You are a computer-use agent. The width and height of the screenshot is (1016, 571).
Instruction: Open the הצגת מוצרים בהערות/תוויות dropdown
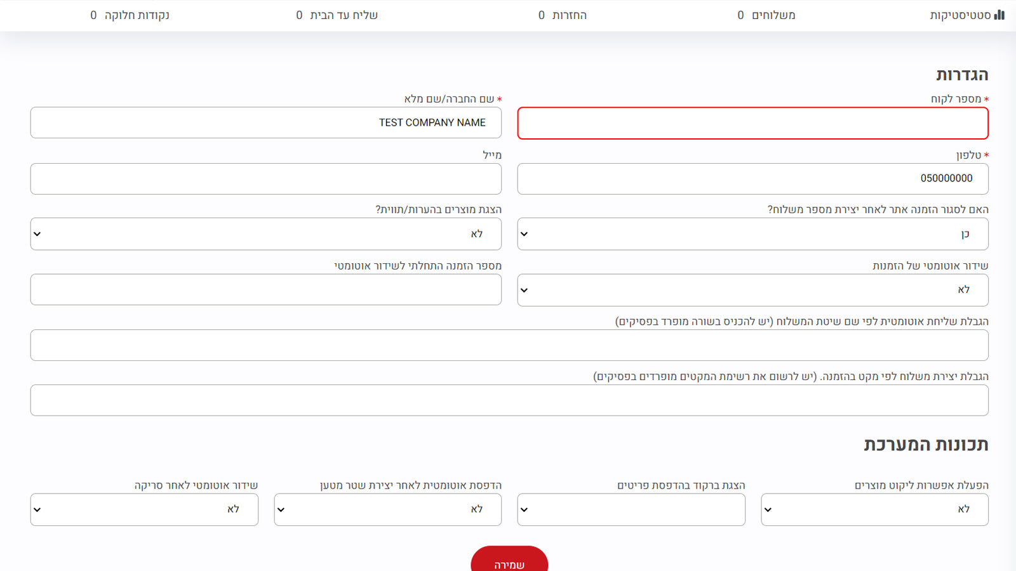tap(265, 234)
